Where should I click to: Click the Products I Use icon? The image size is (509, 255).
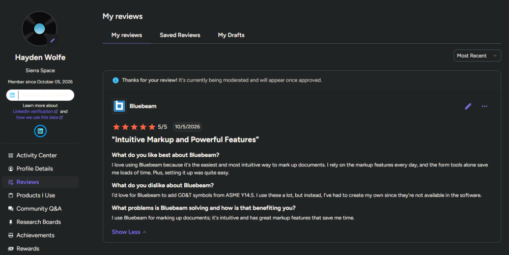[11, 195]
